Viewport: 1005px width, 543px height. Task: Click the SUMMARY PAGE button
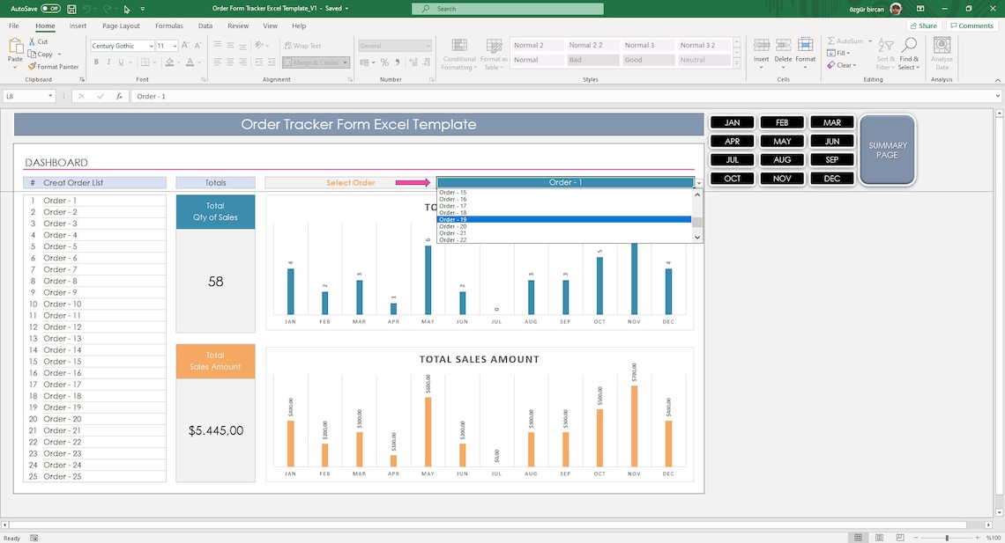888,150
